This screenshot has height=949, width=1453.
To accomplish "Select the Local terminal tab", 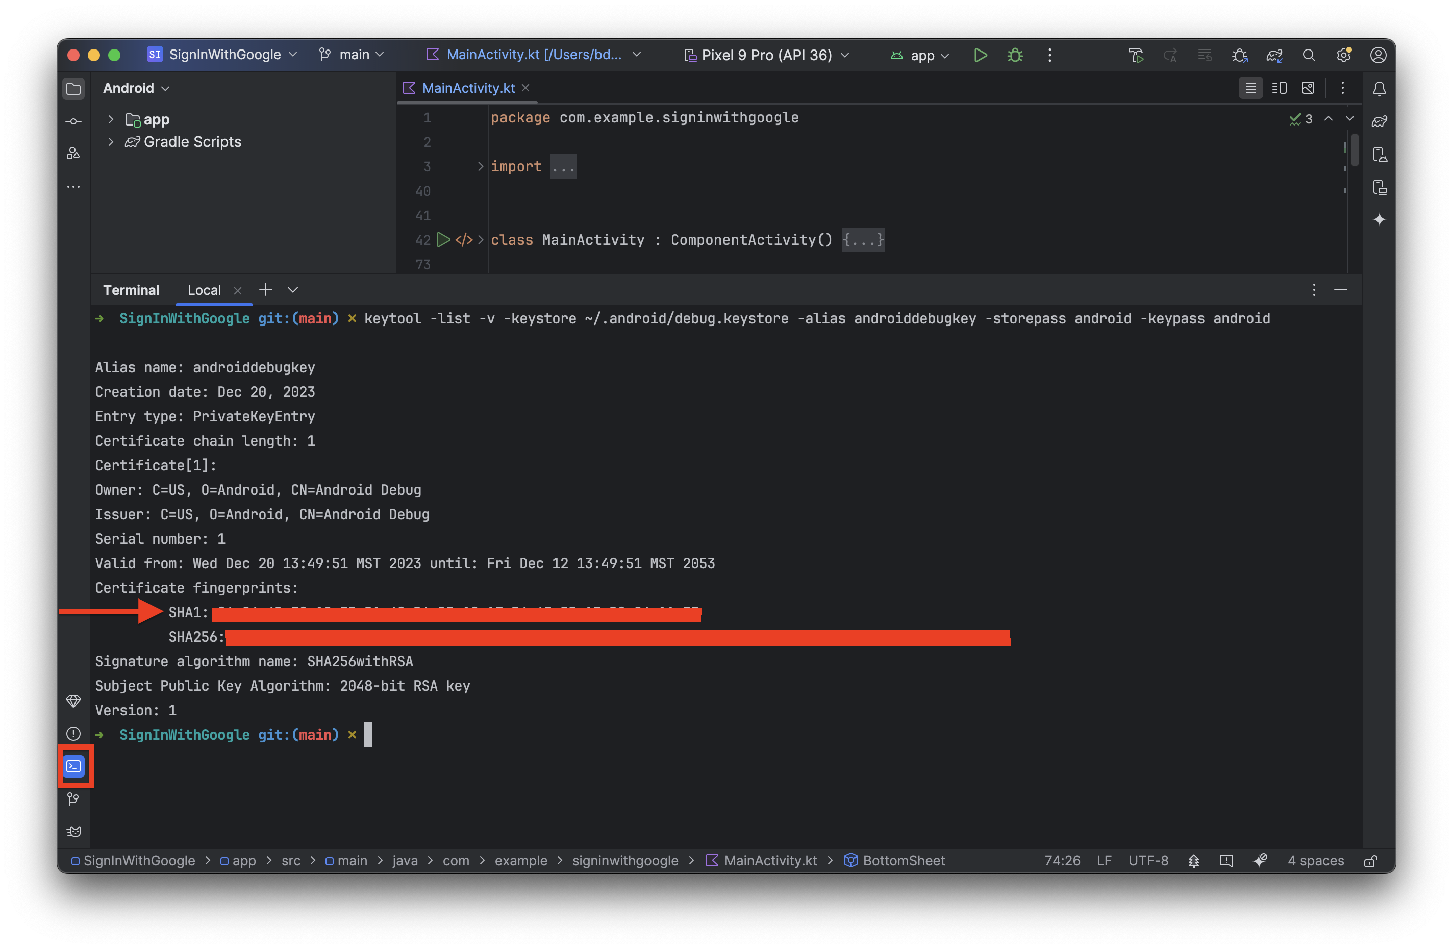I will click(x=204, y=290).
